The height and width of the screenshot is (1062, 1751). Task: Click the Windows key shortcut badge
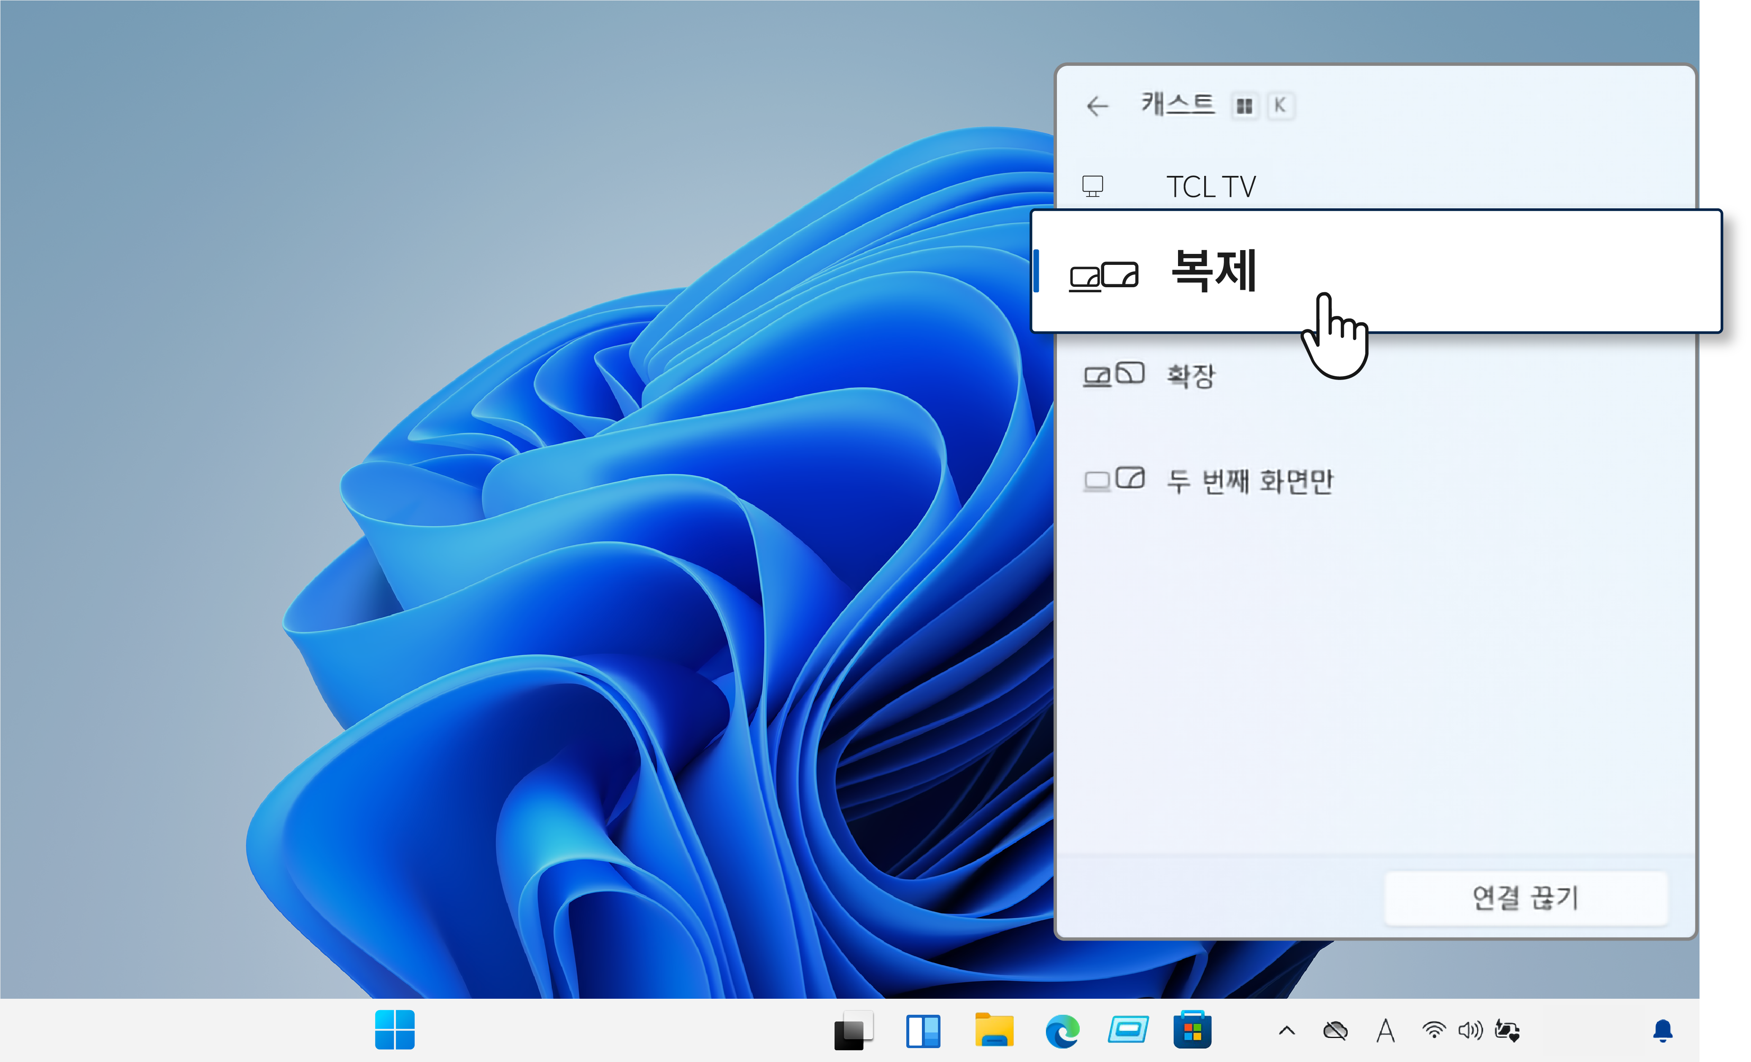tap(1244, 106)
